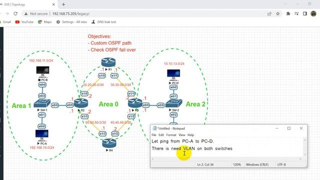Open Notepad Edit menu
The image size is (320, 180).
point(161,135)
